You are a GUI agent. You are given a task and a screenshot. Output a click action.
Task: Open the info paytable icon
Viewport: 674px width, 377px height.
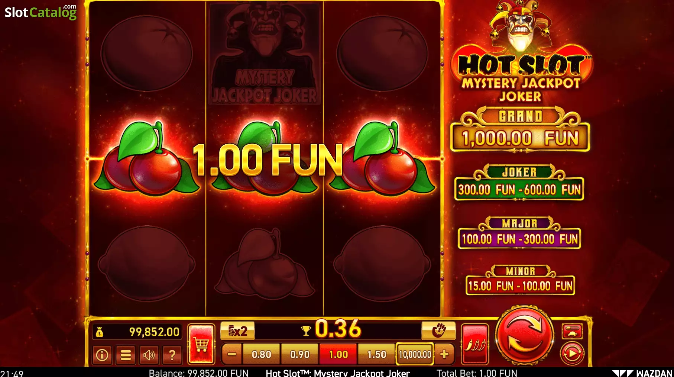pos(102,355)
